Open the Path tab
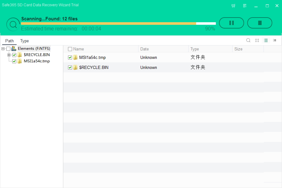The width and height of the screenshot is (282, 188). coord(9,41)
